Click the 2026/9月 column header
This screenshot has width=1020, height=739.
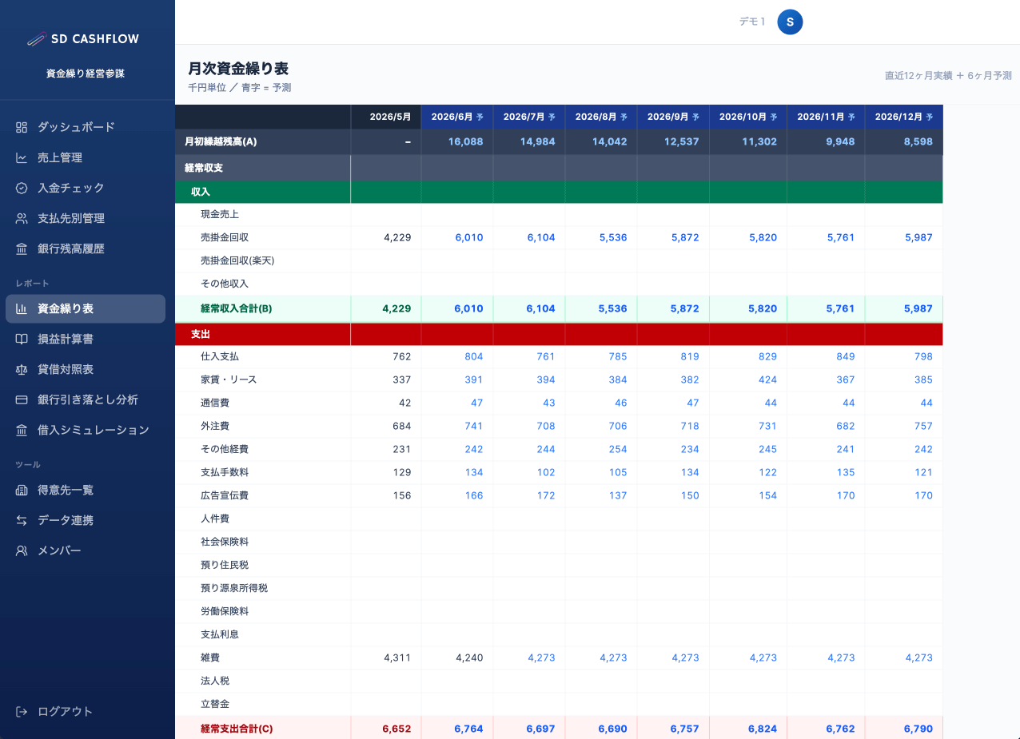pos(673,117)
